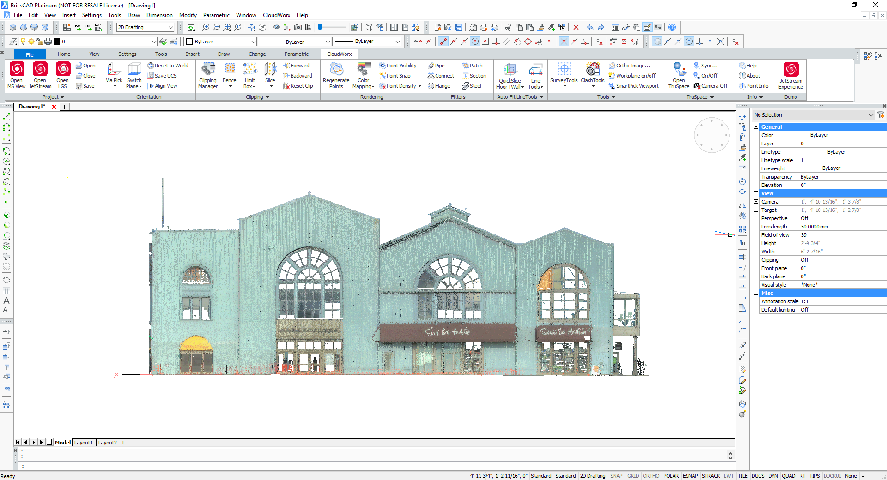Toggle ORTHO mode in status bar
This screenshot has width=887, height=480.
[651, 476]
